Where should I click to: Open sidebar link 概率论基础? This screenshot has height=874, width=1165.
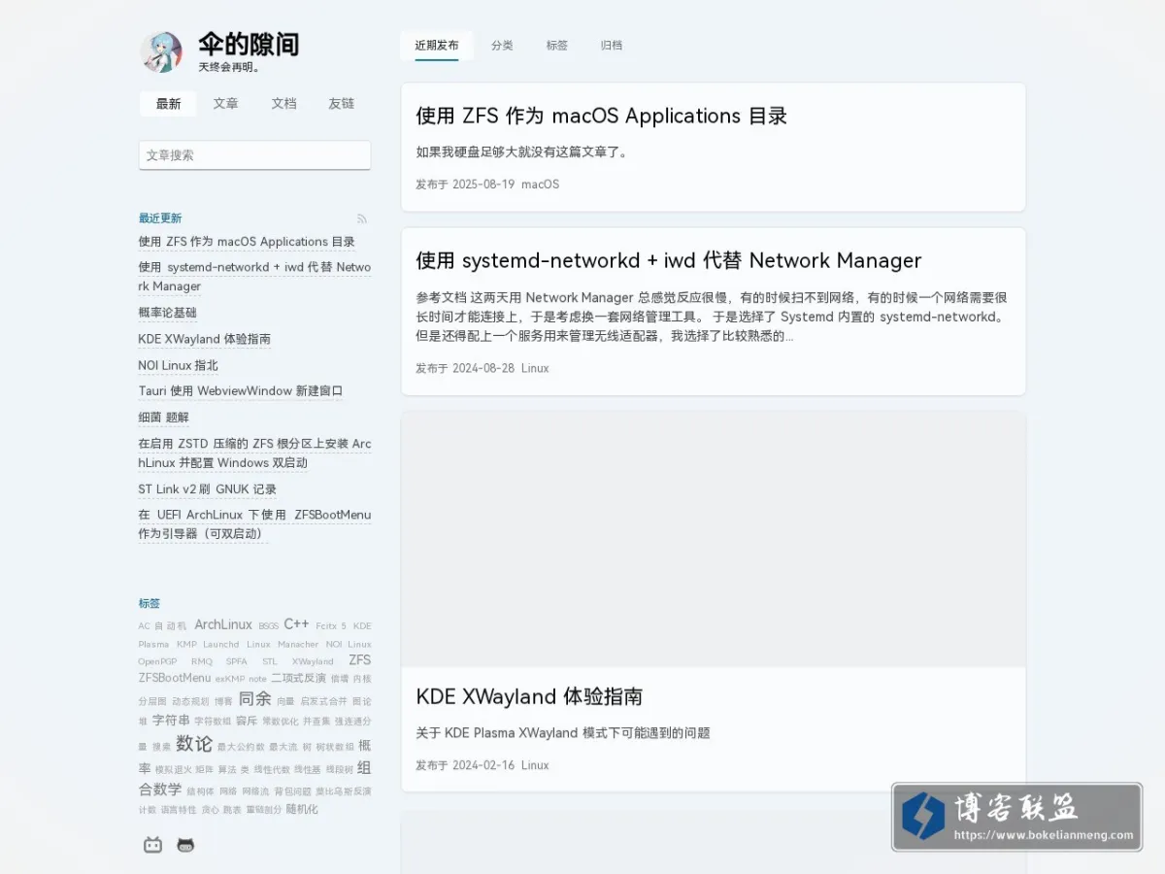coord(167,313)
